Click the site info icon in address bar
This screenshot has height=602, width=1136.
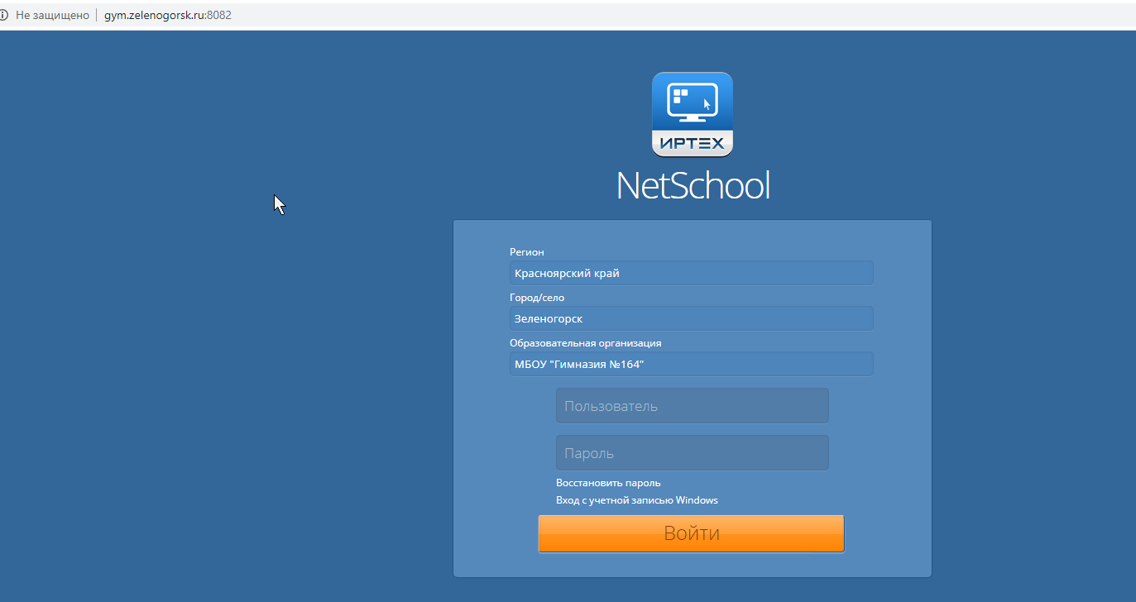(x=4, y=15)
